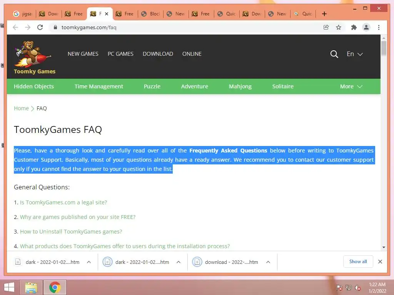Viewport: 394px width, 295px height.
Task: Open File Explorer from taskbar
Action: pos(31,287)
